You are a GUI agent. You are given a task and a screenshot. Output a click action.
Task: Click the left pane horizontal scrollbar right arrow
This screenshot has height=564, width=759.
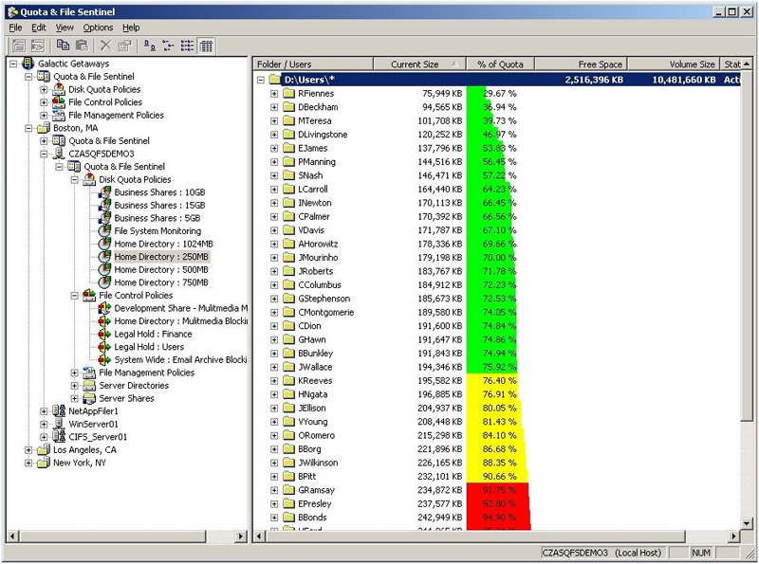241,536
